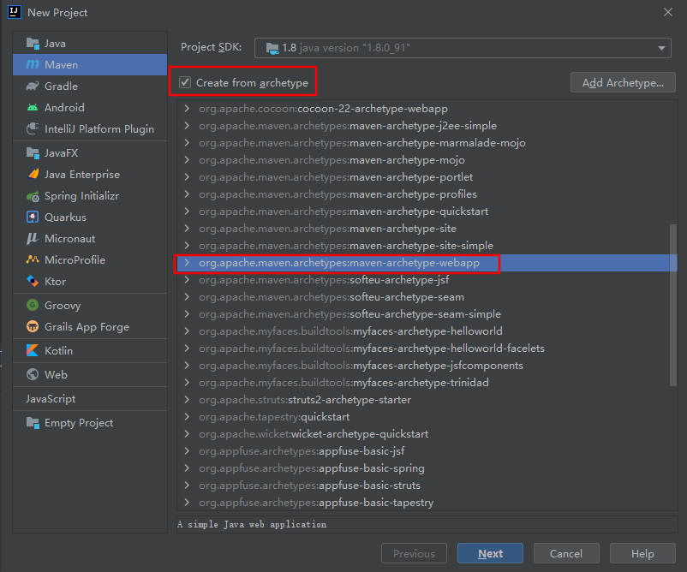Click the Grails App Forge icon
This screenshot has width=687, height=572.
pyautogui.click(x=33, y=326)
